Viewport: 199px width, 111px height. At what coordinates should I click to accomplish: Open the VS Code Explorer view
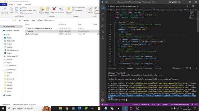(x=103, y=7)
